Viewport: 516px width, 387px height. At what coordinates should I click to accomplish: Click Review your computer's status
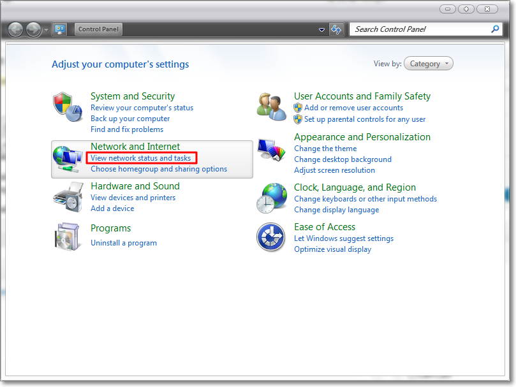coord(142,108)
